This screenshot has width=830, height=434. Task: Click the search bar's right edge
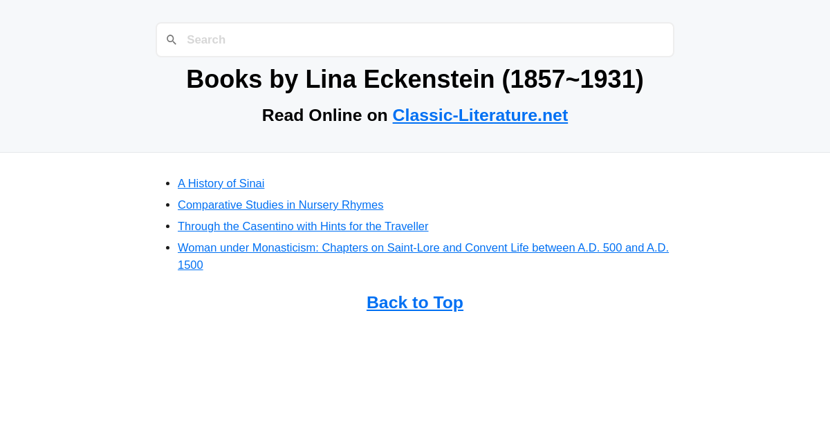click(x=667, y=39)
